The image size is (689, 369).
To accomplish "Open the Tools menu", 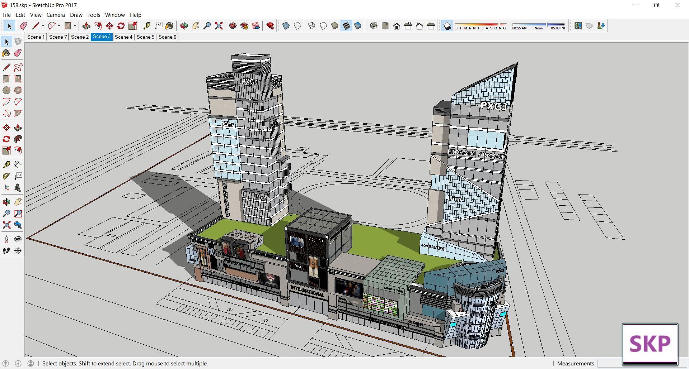I will (94, 15).
